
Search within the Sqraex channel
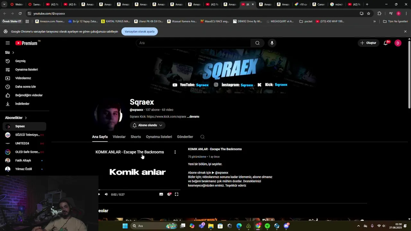pyautogui.click(x=202, y=137)
